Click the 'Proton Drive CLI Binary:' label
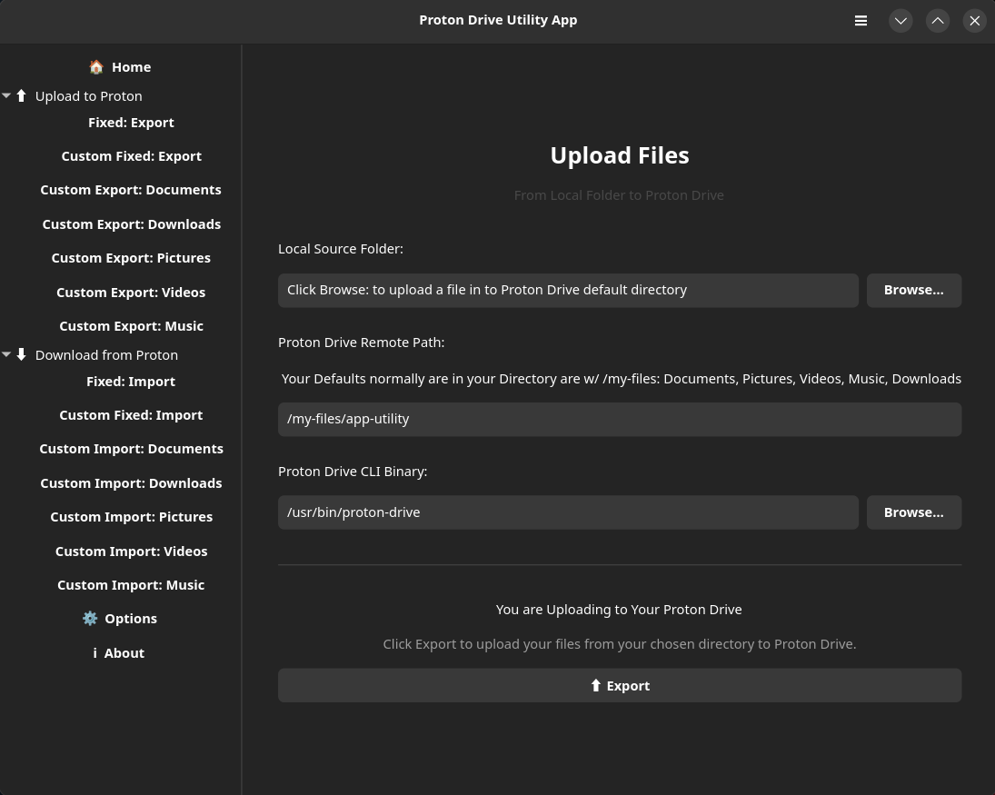This screenshot has width=995, height=795. click(353, 472)
